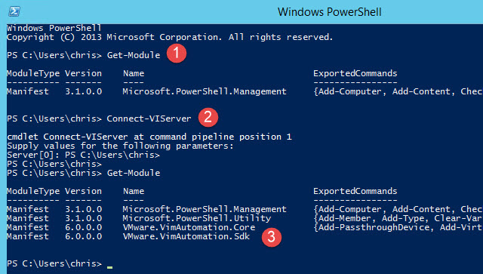483x274 pixels.
Task: Click the blinking cursor at last prompt
Action: coord(109,267)
